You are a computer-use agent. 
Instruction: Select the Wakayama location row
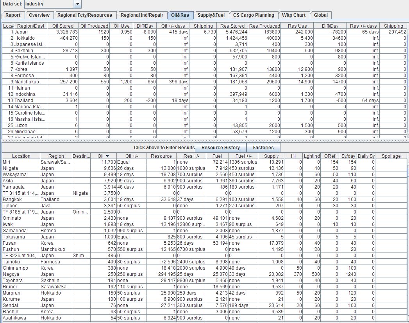[205, 175]
